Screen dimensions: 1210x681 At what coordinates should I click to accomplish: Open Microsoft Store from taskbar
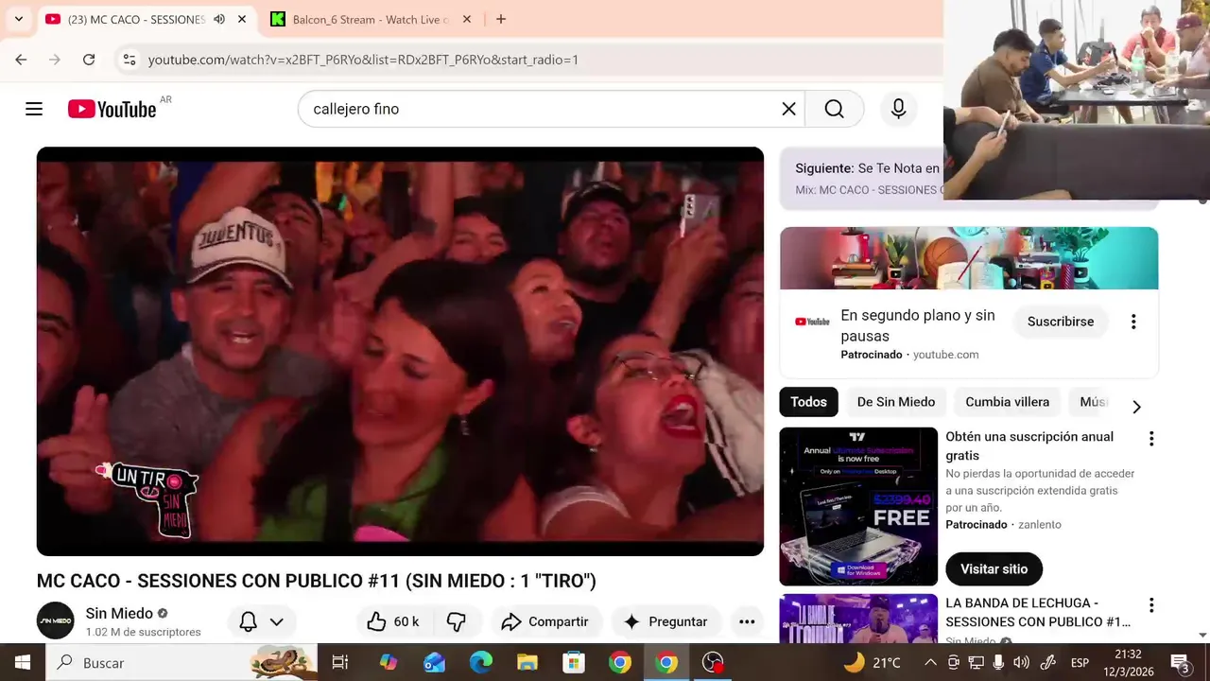(x=574, y=663)
